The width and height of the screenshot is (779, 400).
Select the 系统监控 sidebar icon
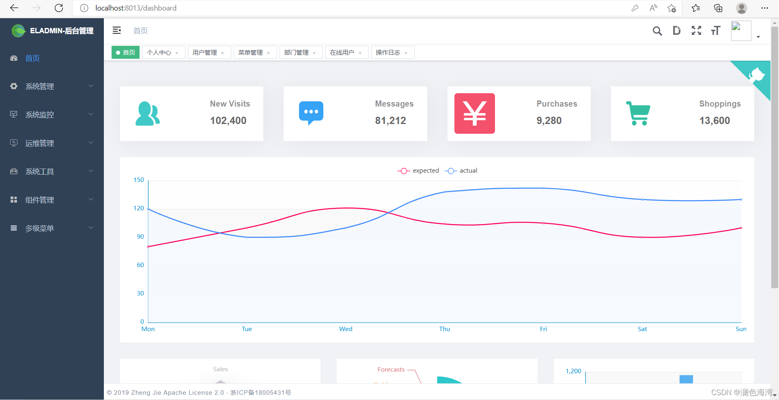pos(13,114)
